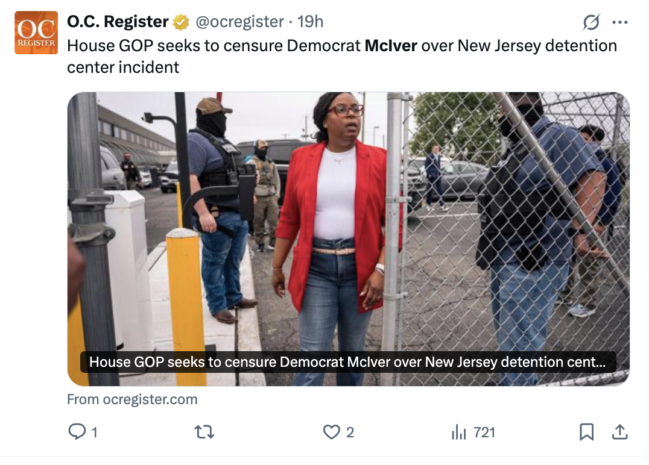Screen dimensions: 649x465
Task: Click the reply speech bubble icon
Action: (76, 432)
